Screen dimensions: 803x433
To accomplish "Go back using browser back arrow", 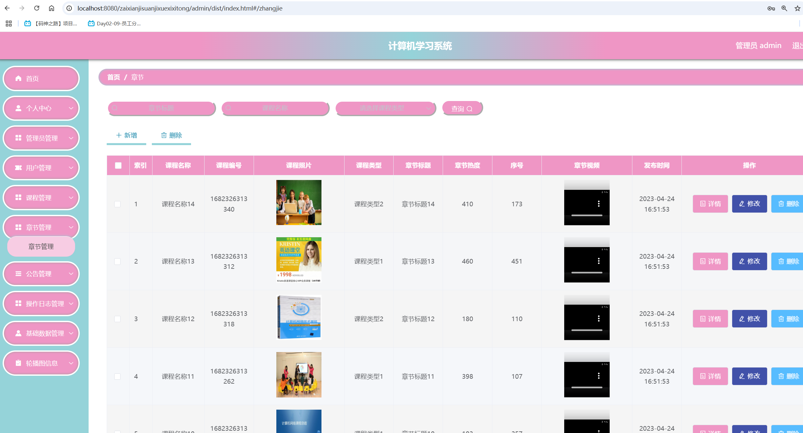I will [7, 8].
